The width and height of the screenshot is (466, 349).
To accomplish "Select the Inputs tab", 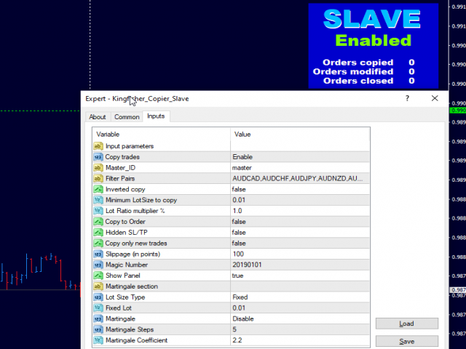I will pos(156,116).
